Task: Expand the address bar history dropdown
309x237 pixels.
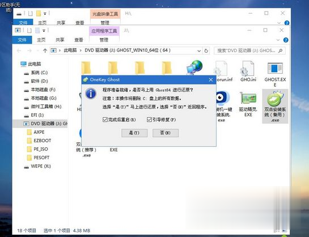Action: tap(199, 51)
